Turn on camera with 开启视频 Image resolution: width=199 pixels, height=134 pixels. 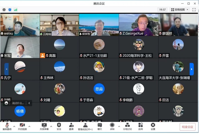pyautogui.click(x=22, y=126)
